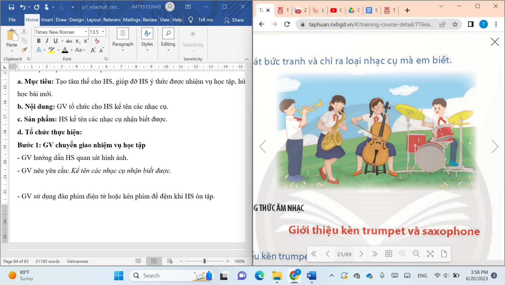Open font color options arrow

tap(72, 50)
